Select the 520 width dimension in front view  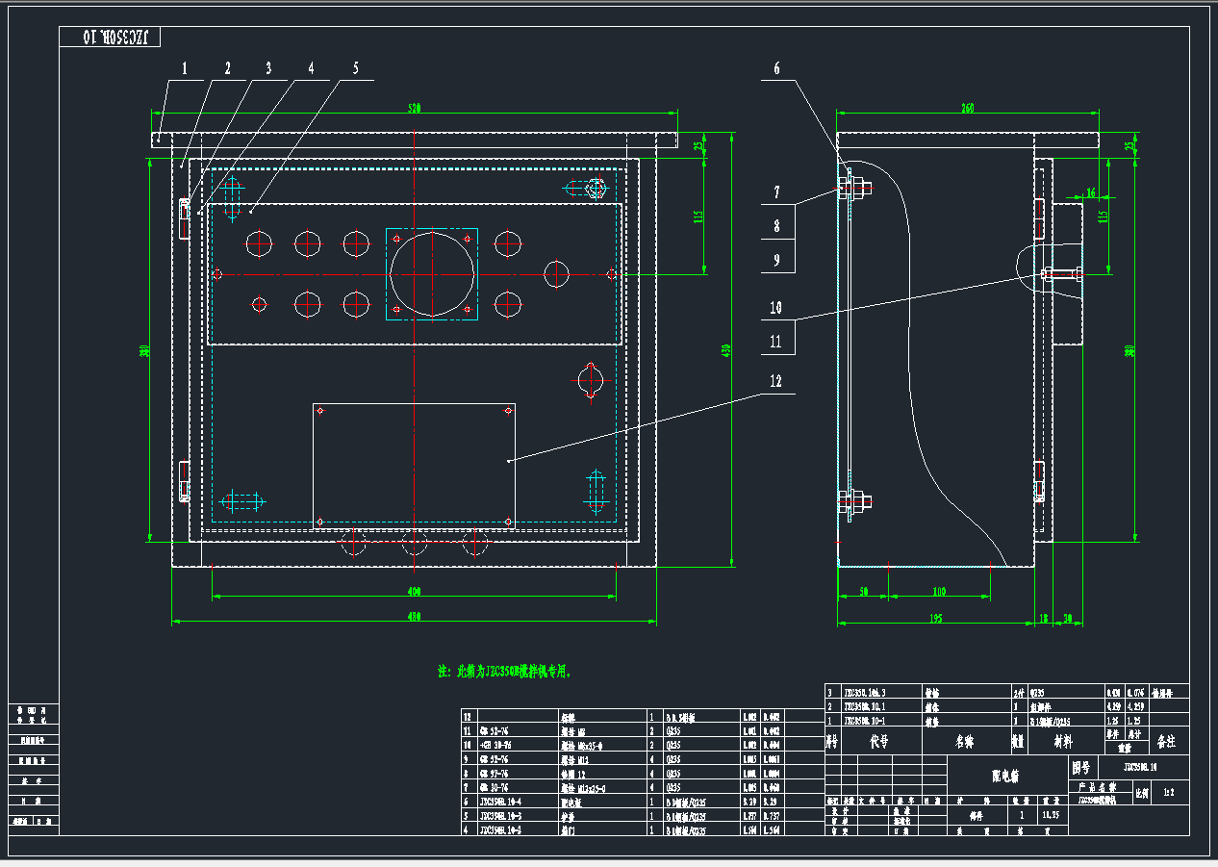(x=415, y=110)
